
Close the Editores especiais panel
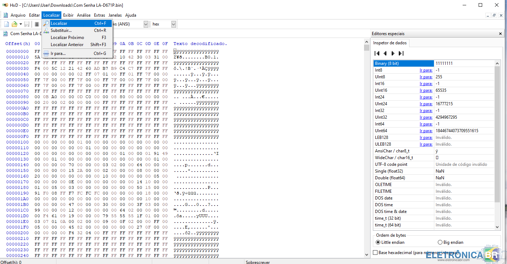click(500, 34)
